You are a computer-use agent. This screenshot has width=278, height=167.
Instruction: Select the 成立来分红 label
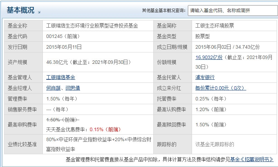(169, 88)
